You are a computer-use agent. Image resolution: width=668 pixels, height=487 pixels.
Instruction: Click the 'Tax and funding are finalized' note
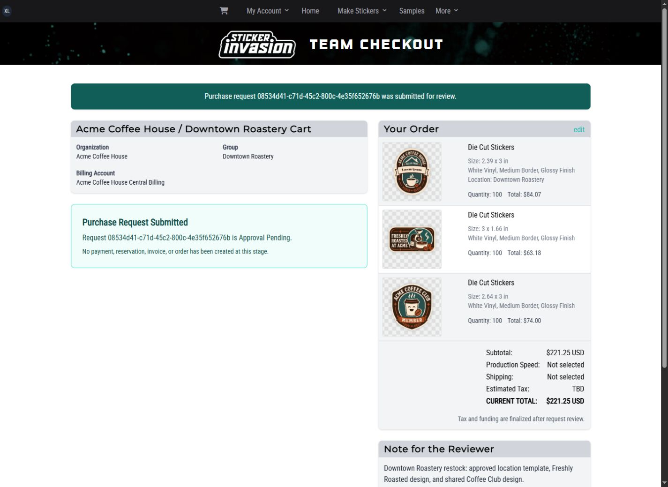[521, 419]
